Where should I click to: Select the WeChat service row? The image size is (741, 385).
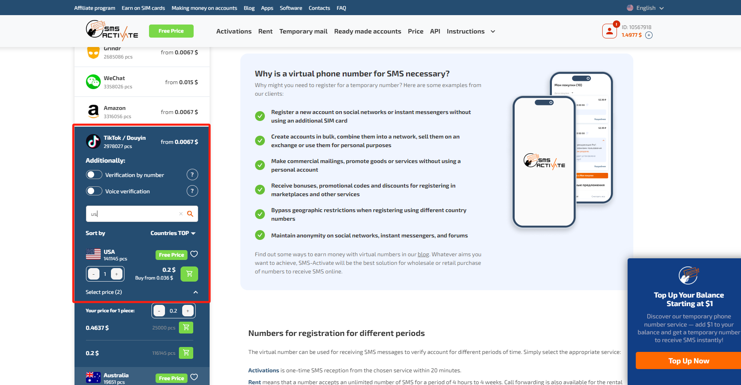point(142,82)
